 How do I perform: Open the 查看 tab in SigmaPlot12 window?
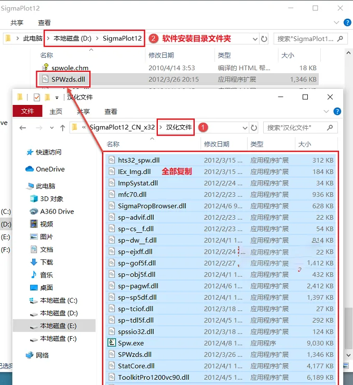pos(45,22)
